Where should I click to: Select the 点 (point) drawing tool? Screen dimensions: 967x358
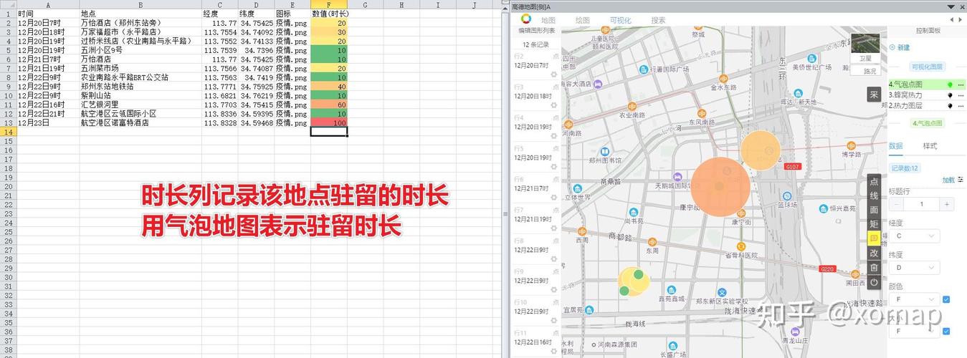[x=874, y=182]
